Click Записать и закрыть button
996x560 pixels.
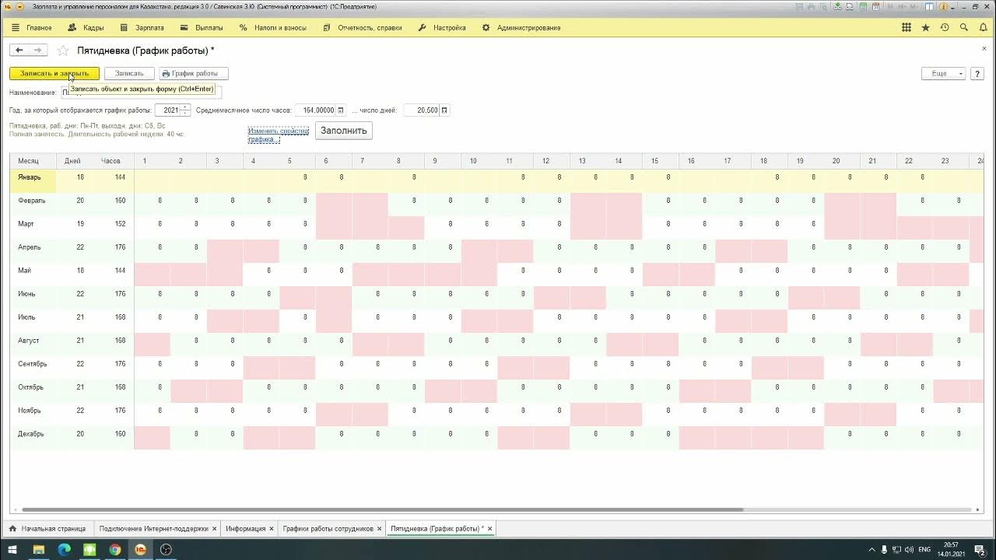coord(54,73)
